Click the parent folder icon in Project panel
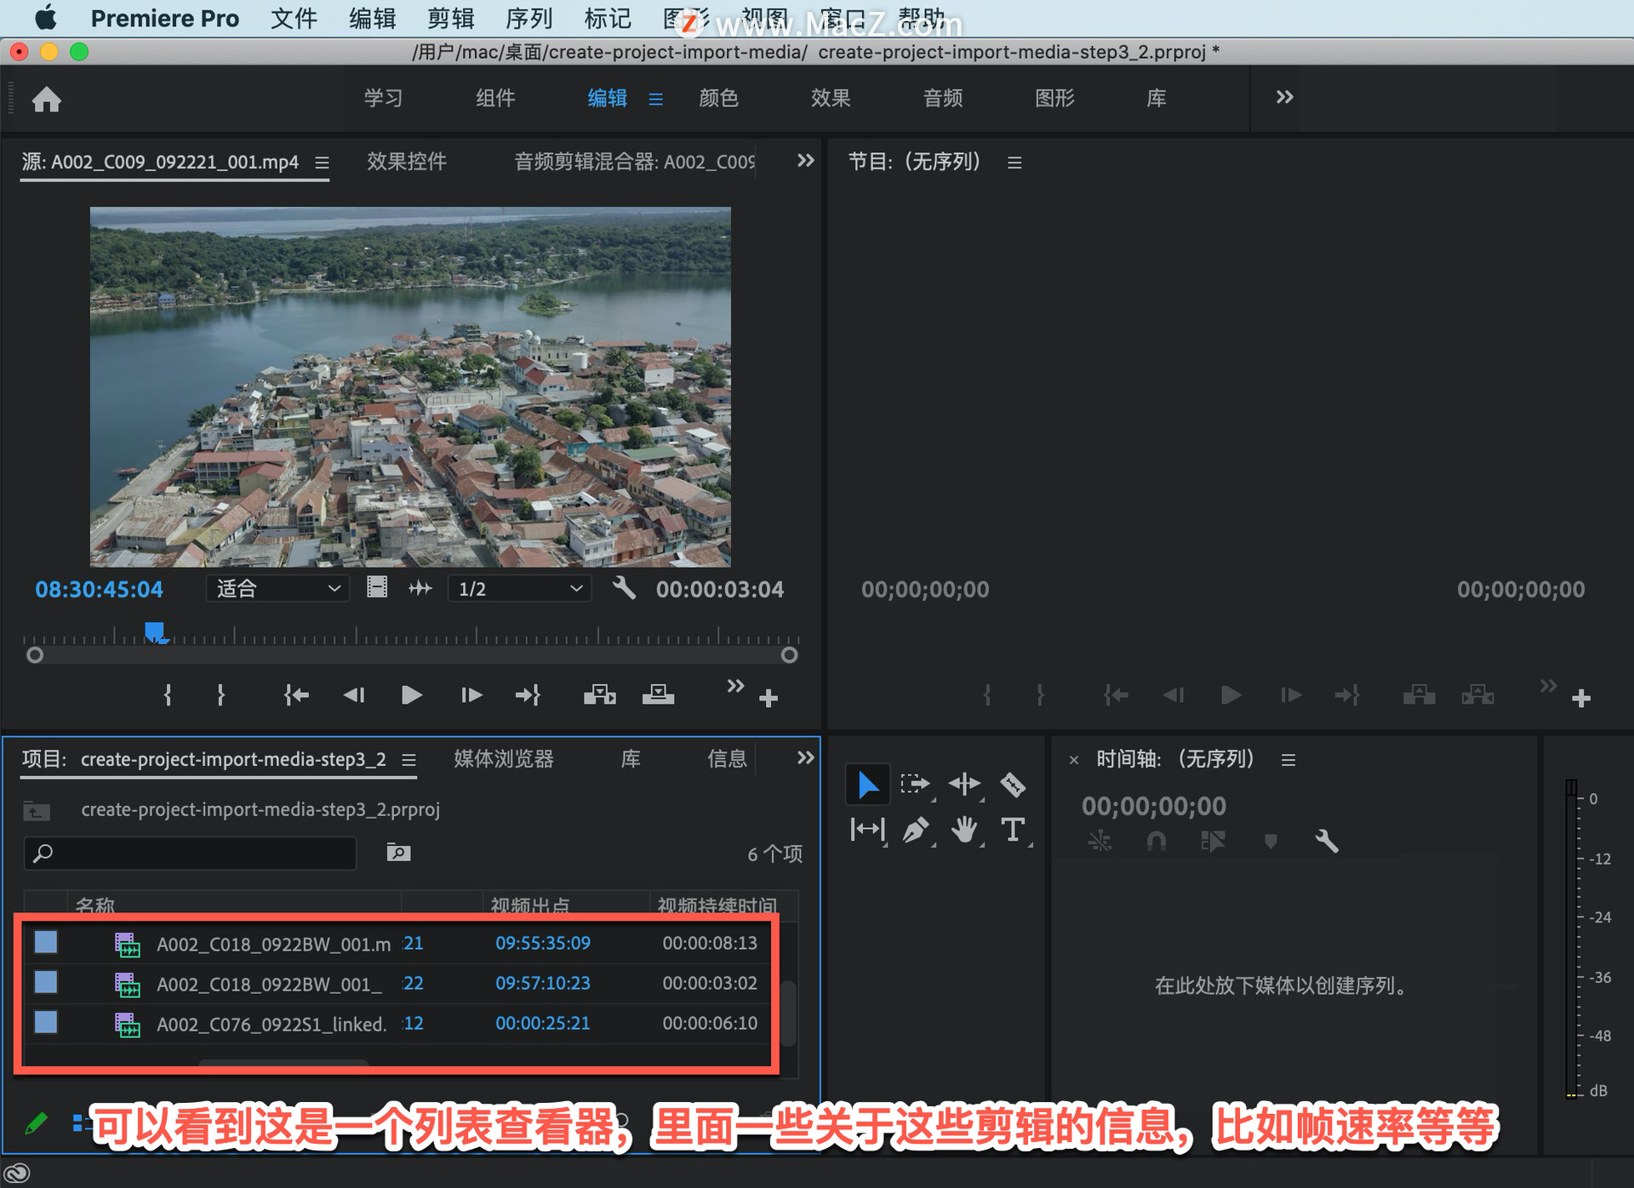The height and width of the screenshot is (1188, 1634). point(37,810)
